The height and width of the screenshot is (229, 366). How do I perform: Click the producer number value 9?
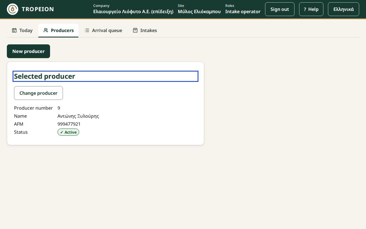tap(59, 108)
